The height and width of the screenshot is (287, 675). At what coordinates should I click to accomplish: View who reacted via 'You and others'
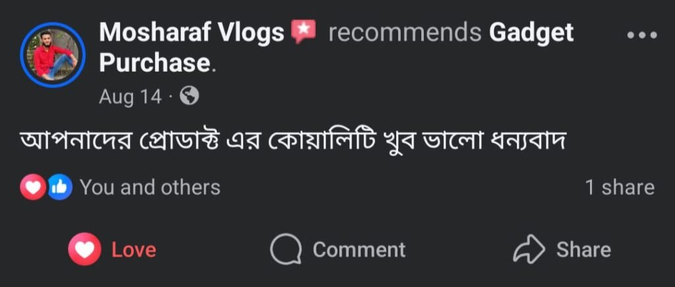point(150,188)
